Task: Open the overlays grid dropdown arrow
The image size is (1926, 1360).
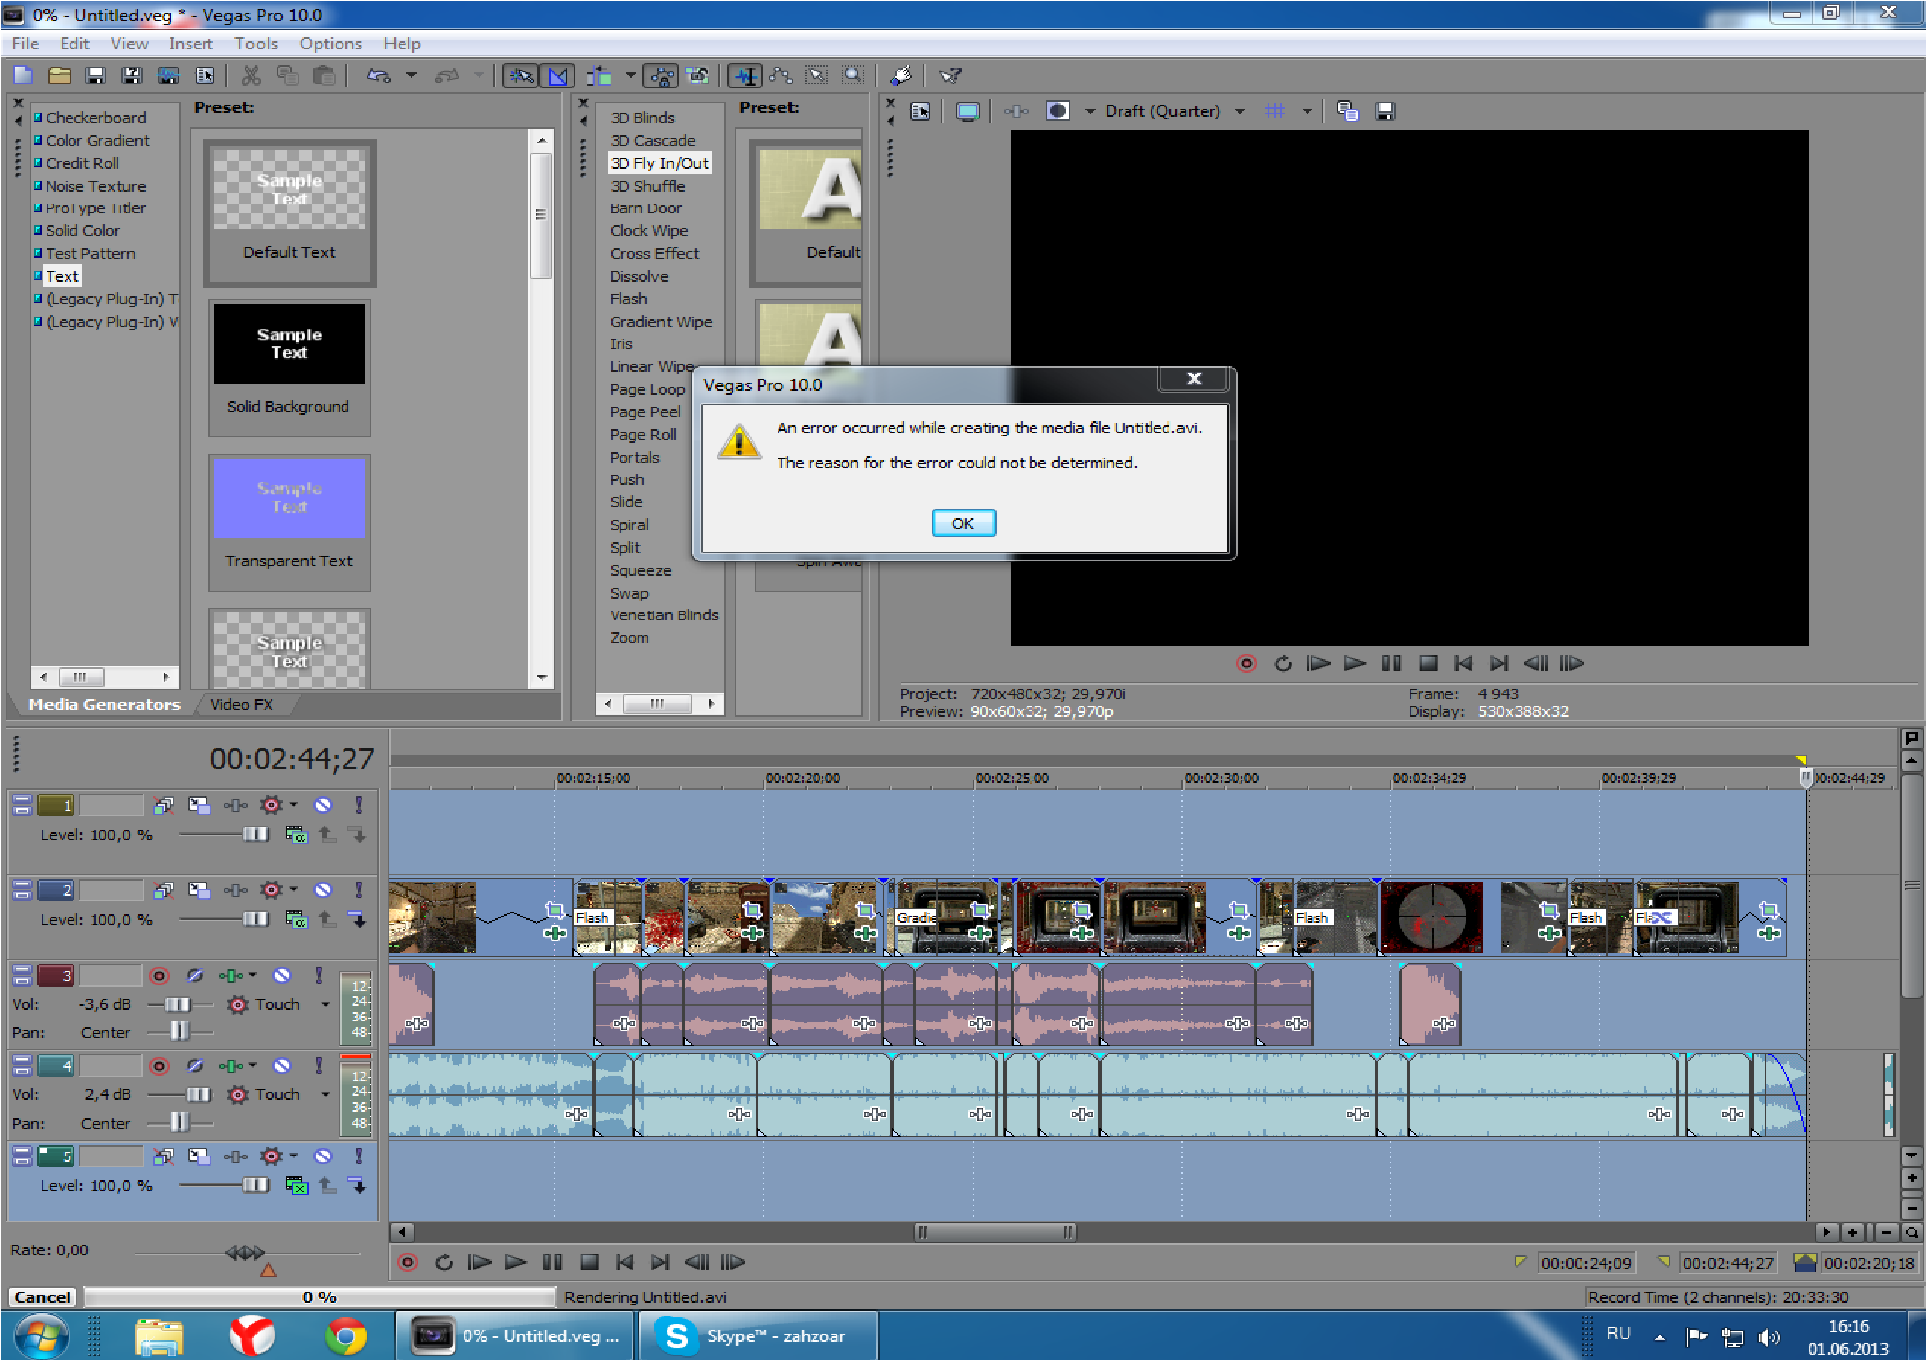Action: [x=1307, y=111]
